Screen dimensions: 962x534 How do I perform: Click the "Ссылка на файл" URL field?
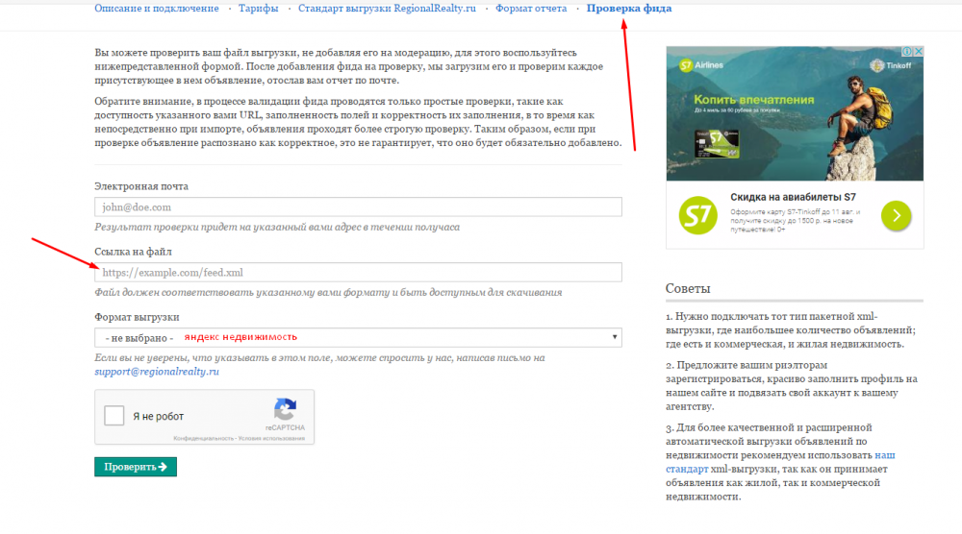[x=358, y=272]
